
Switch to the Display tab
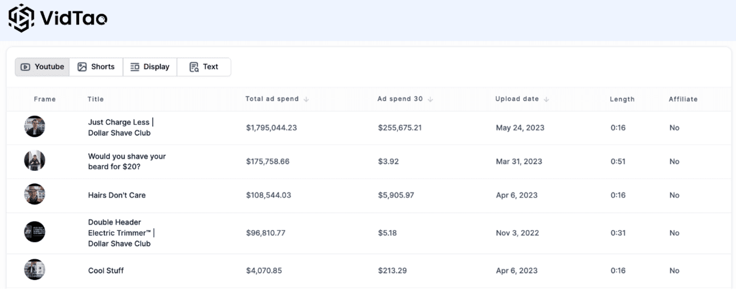pos(150,67)
